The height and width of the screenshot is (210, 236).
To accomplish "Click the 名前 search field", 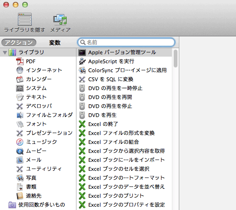I will click(x=126, y=42).
